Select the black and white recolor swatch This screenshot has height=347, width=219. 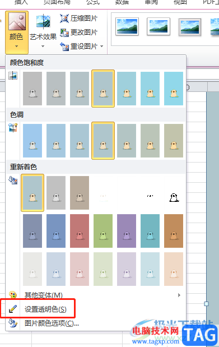point(174,193)
